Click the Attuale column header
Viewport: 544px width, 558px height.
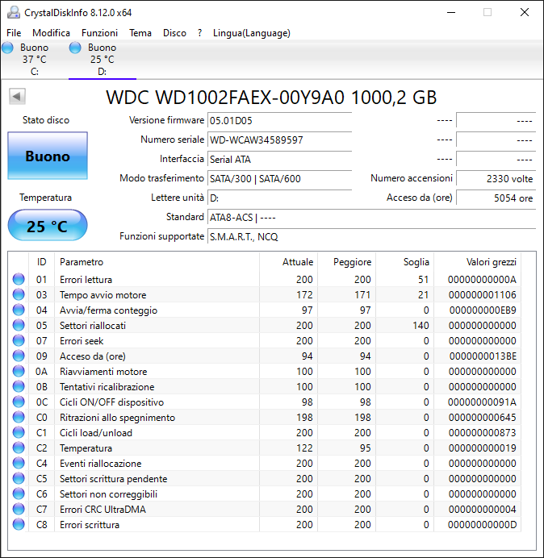click(289, 262)
